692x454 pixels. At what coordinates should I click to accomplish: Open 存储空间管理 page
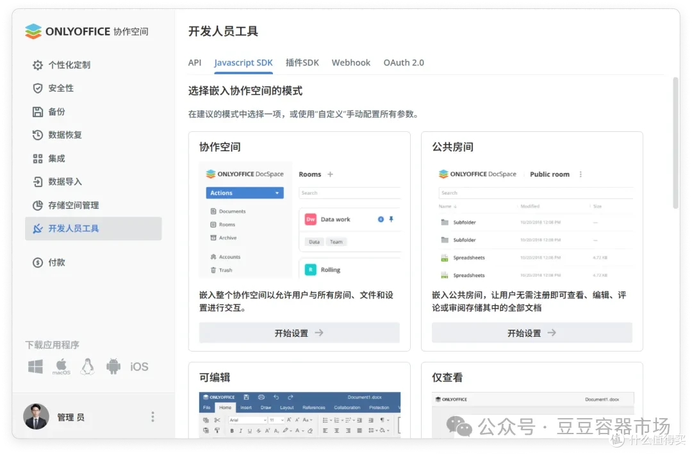point(74,205)
